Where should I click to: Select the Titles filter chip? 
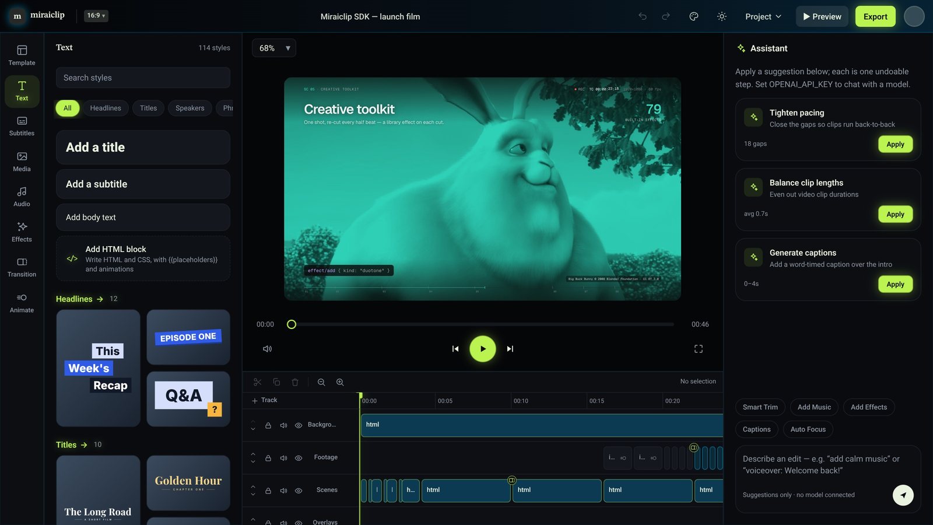click(148, 108)
